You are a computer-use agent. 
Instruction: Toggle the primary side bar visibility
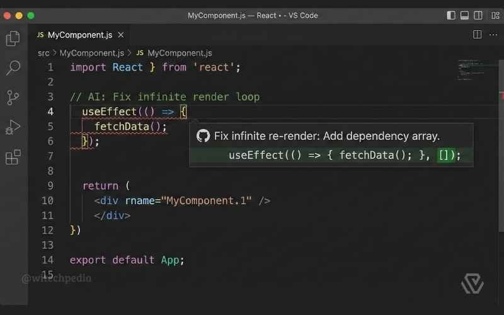(x=451, y=15)
